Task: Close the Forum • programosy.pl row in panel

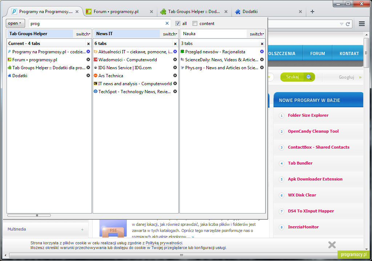Action: 88,60
